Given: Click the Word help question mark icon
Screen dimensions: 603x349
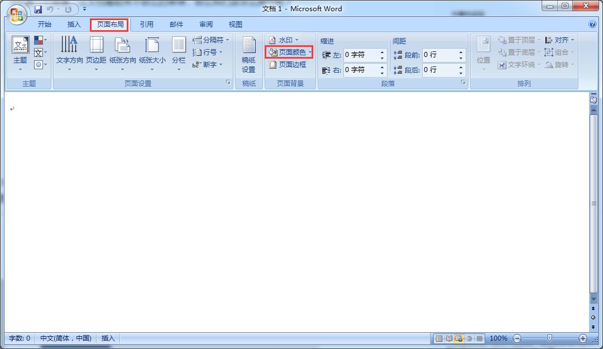Looking at the screenshot, I should pyautogui.click(x=592, y=25).
